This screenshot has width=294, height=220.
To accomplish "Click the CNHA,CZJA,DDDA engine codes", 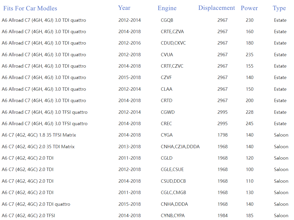I will coord(180,147).
